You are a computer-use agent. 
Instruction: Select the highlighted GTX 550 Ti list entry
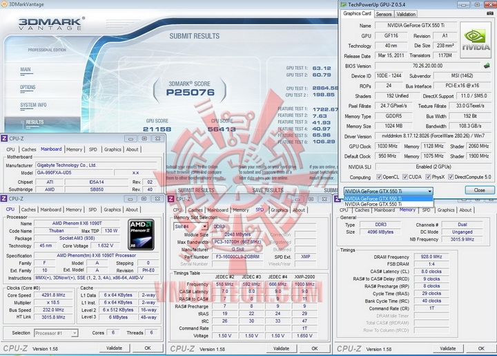pos(388,198)
